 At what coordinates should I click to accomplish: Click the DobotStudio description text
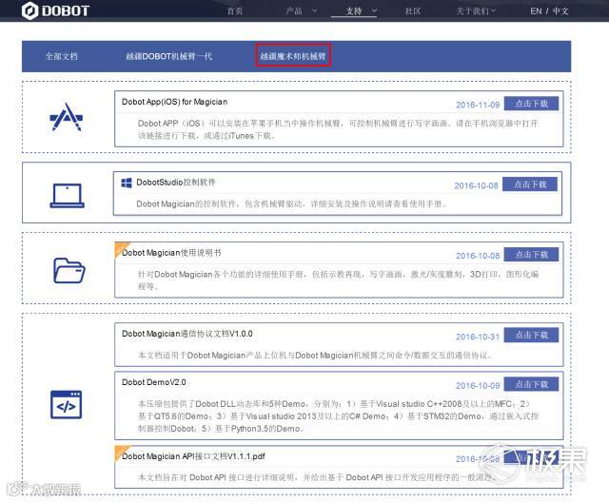tap(291, 203)
